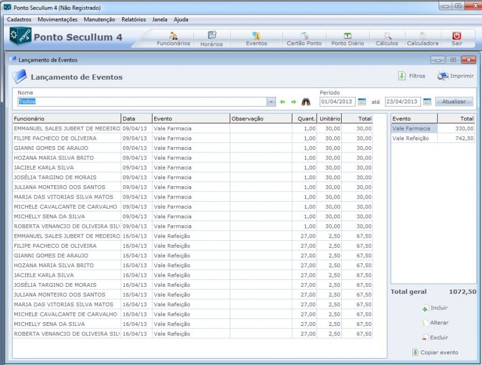Screen dimensions: 482x365
Task: Open the Nome employee dropdown
Action: click(270, 101)
